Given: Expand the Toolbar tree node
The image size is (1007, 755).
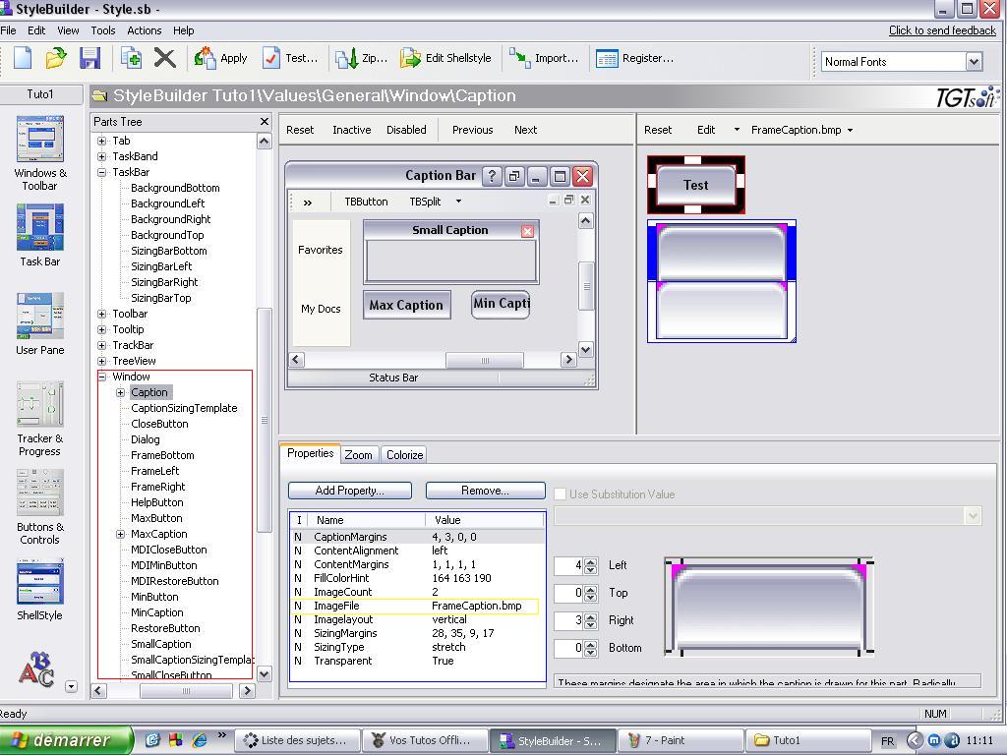Looking at the screenshot, I should (102, 314).
